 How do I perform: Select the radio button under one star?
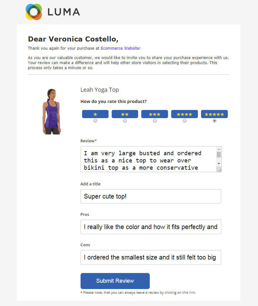click(x=95, y=120)
